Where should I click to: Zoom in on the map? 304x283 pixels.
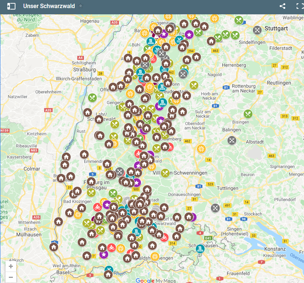[11, 266]
